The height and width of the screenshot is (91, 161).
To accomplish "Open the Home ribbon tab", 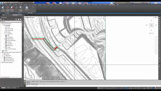I will (x=6, y=5).
